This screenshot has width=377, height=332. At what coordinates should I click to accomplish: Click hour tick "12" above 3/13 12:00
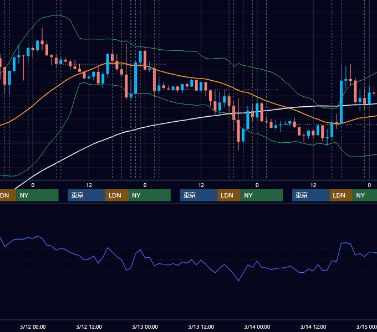(201, 185)
